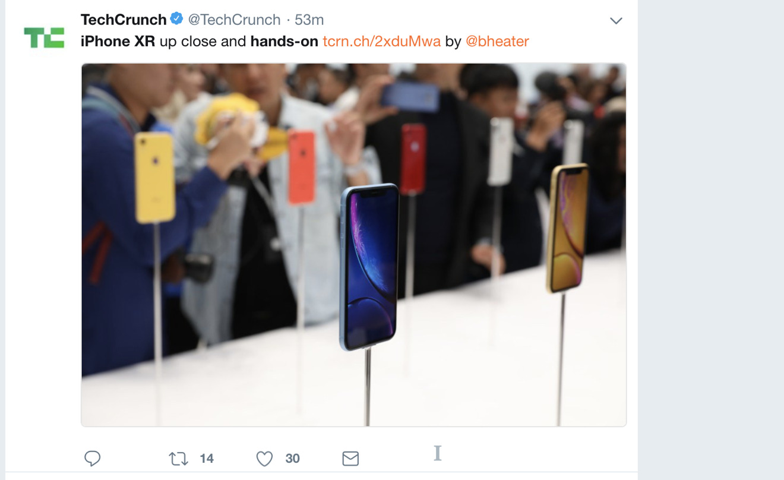
Task: Open the tweet via 53m timestamp
Action: [309, 20]
